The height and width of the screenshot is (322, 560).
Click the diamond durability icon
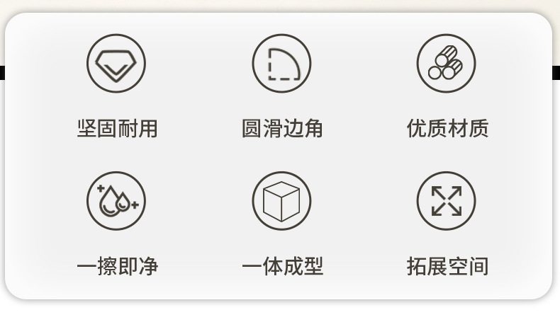tap(116, 64)
